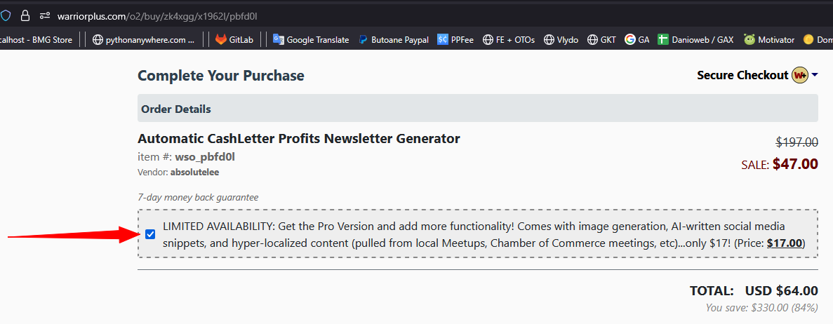Open the Butoane Paypal bookmark
The image size is (833, 324).
(x=394, y=40)
